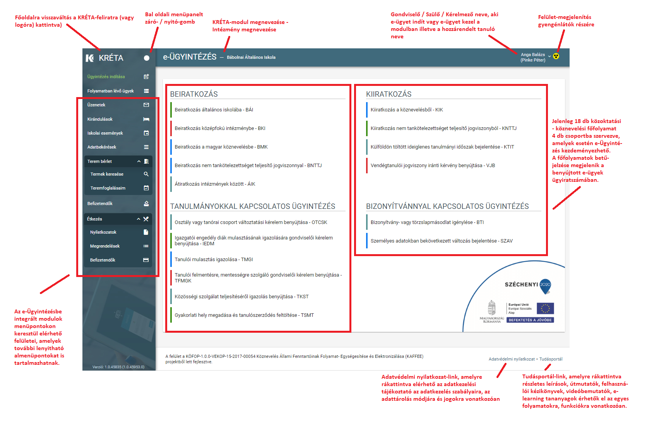Viewport: 647px width, 424px height.
Task: Open Adatbekérések menu item
Action: coord(102,147)
